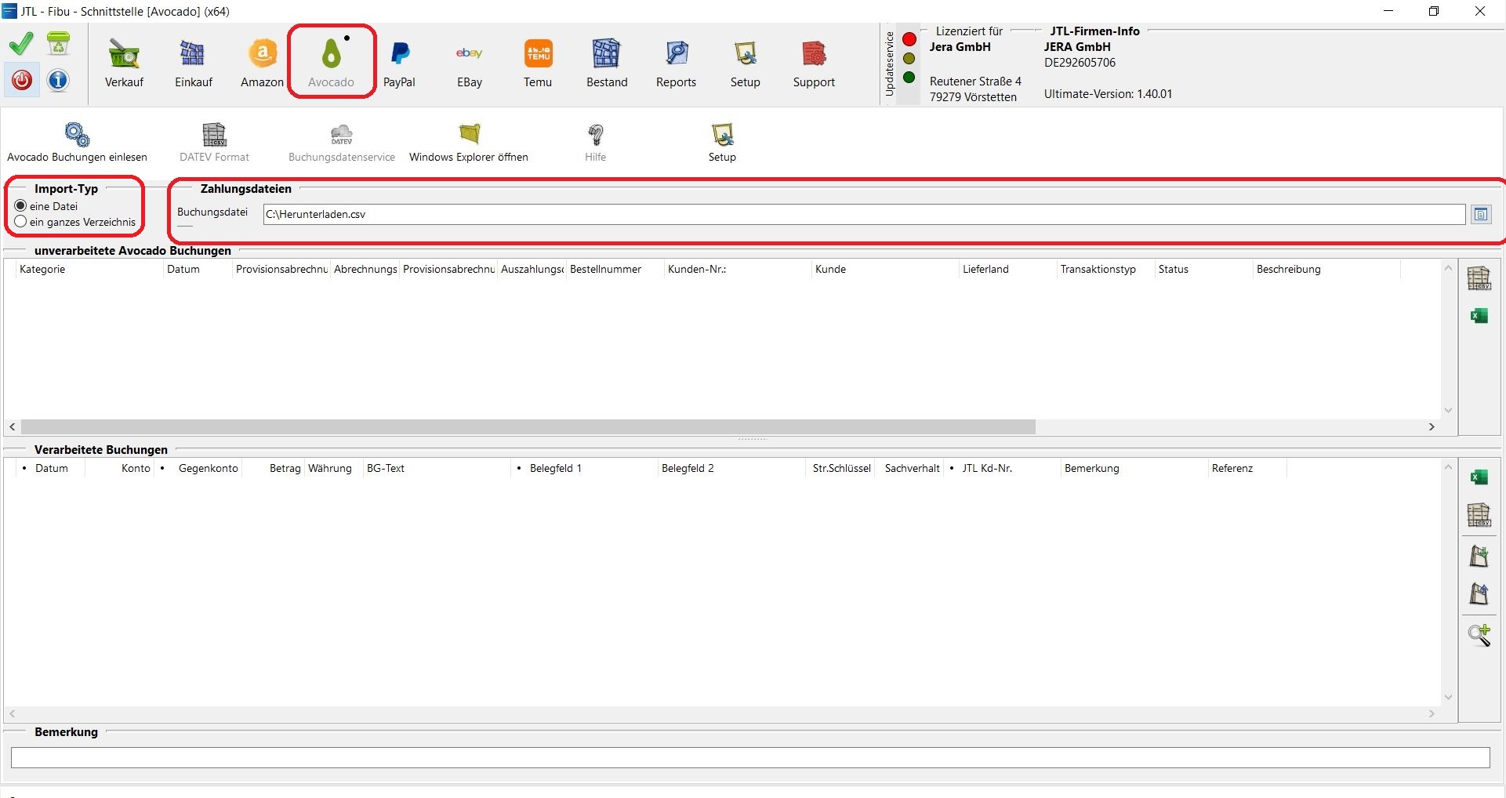Viewport: 1506px width, 798px height.
Task: Switch to the Temu module
Action: coord(538,63)
